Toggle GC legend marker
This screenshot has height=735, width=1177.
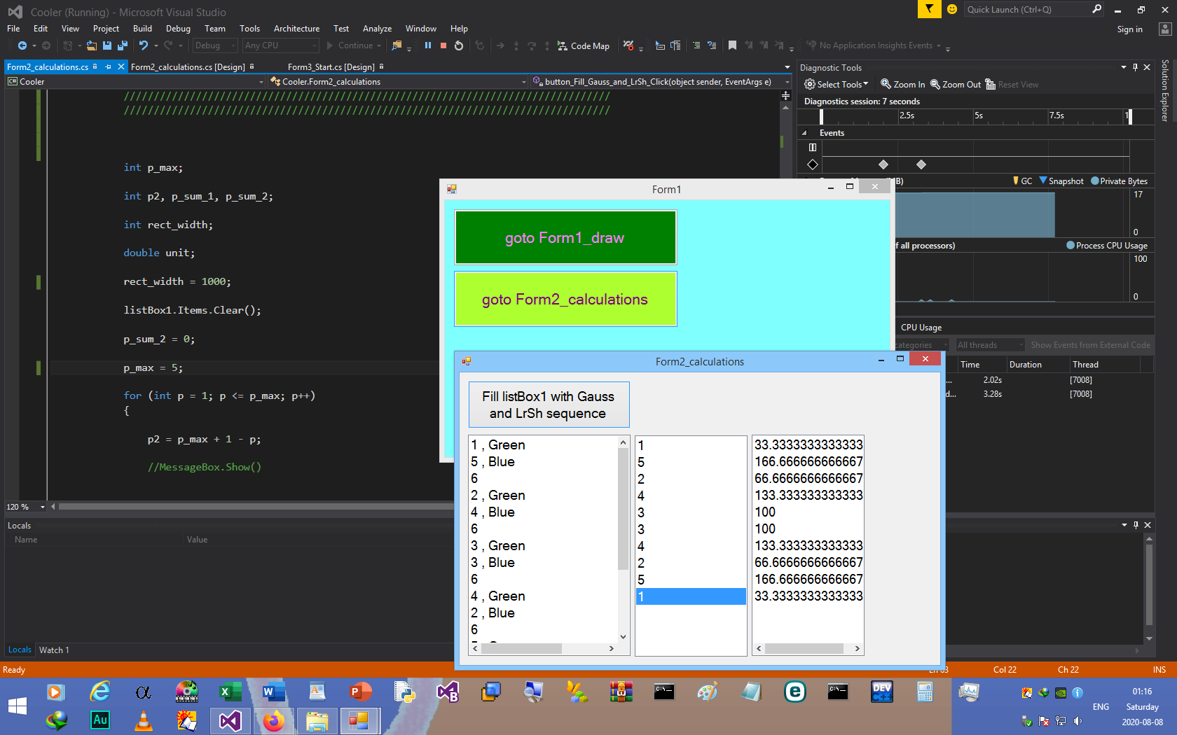1022,181
